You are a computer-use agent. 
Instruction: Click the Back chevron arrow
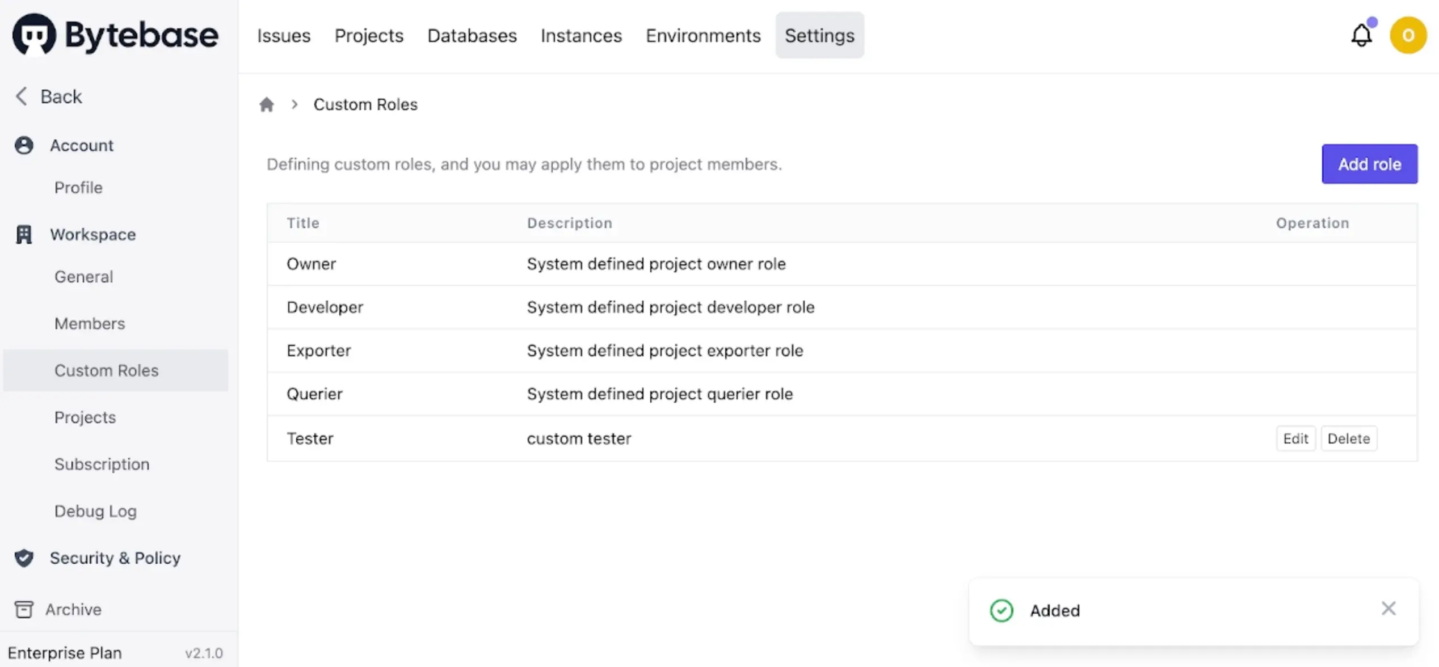(22, 96)
